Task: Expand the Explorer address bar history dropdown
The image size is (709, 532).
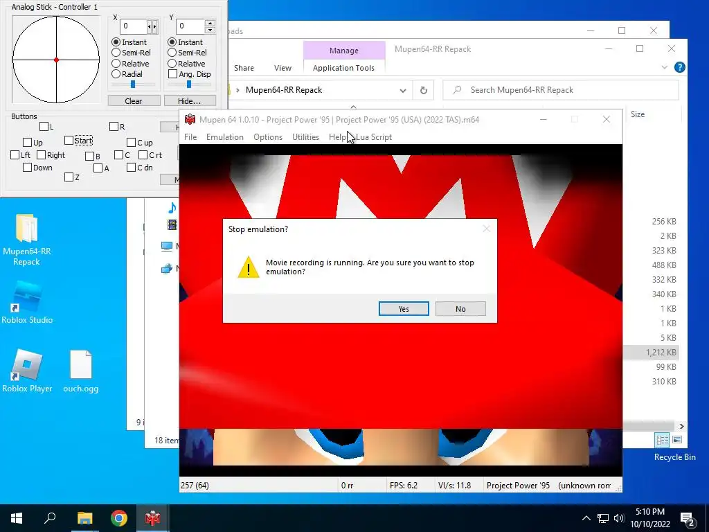Action: pos(402,91)
